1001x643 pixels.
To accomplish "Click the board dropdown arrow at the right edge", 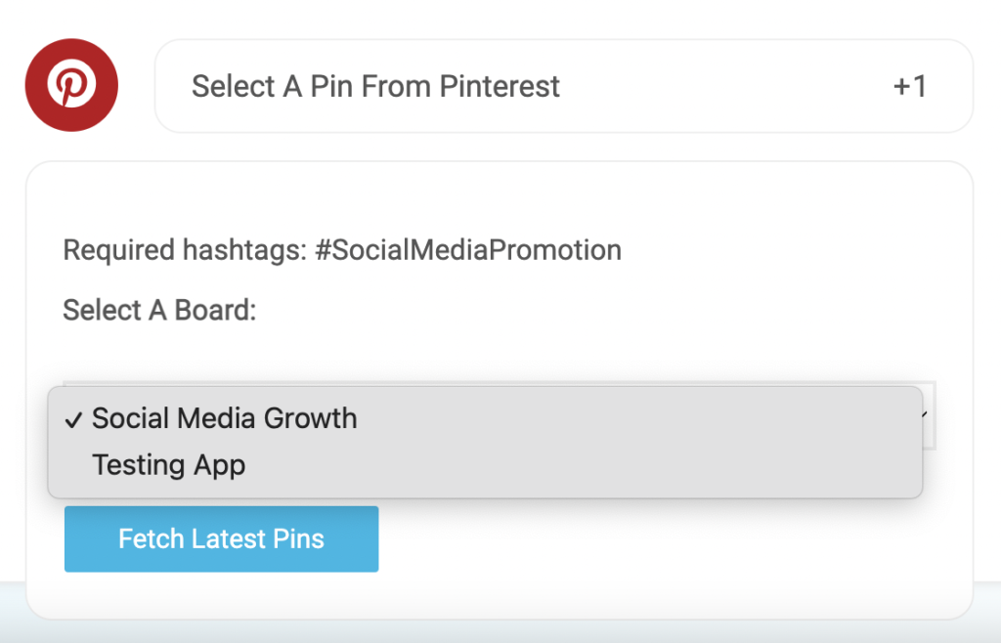I will (926, 414).
